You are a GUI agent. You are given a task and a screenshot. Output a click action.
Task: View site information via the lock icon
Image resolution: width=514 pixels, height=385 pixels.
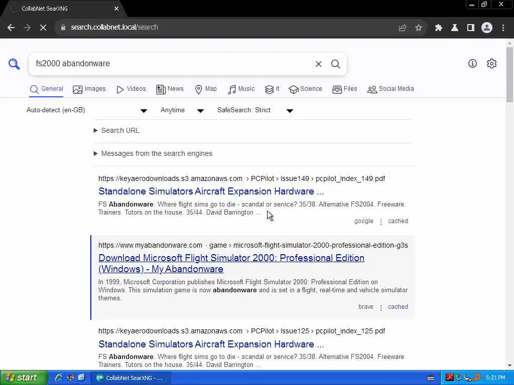pos(63,28)
